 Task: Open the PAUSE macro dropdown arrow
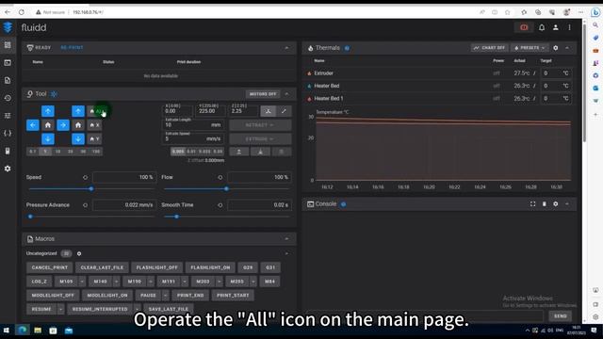coord(166,295)
